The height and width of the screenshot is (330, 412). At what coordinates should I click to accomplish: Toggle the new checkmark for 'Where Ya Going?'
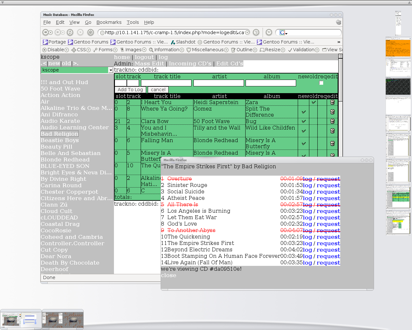(x=304, y=112)
